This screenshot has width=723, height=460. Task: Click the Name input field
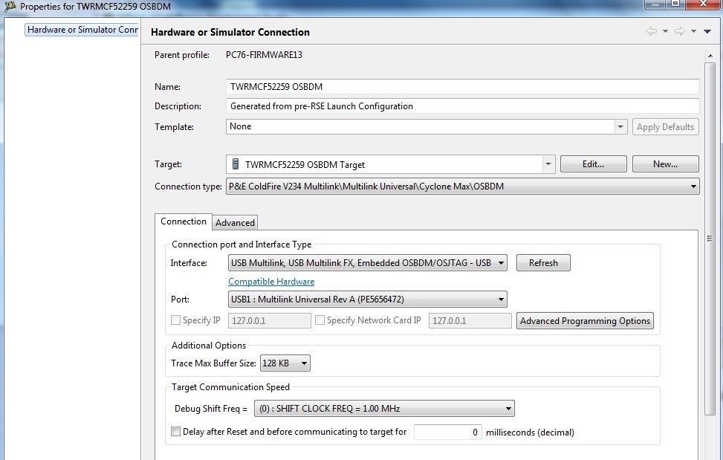pyautogui.click(x=462, y=87)
